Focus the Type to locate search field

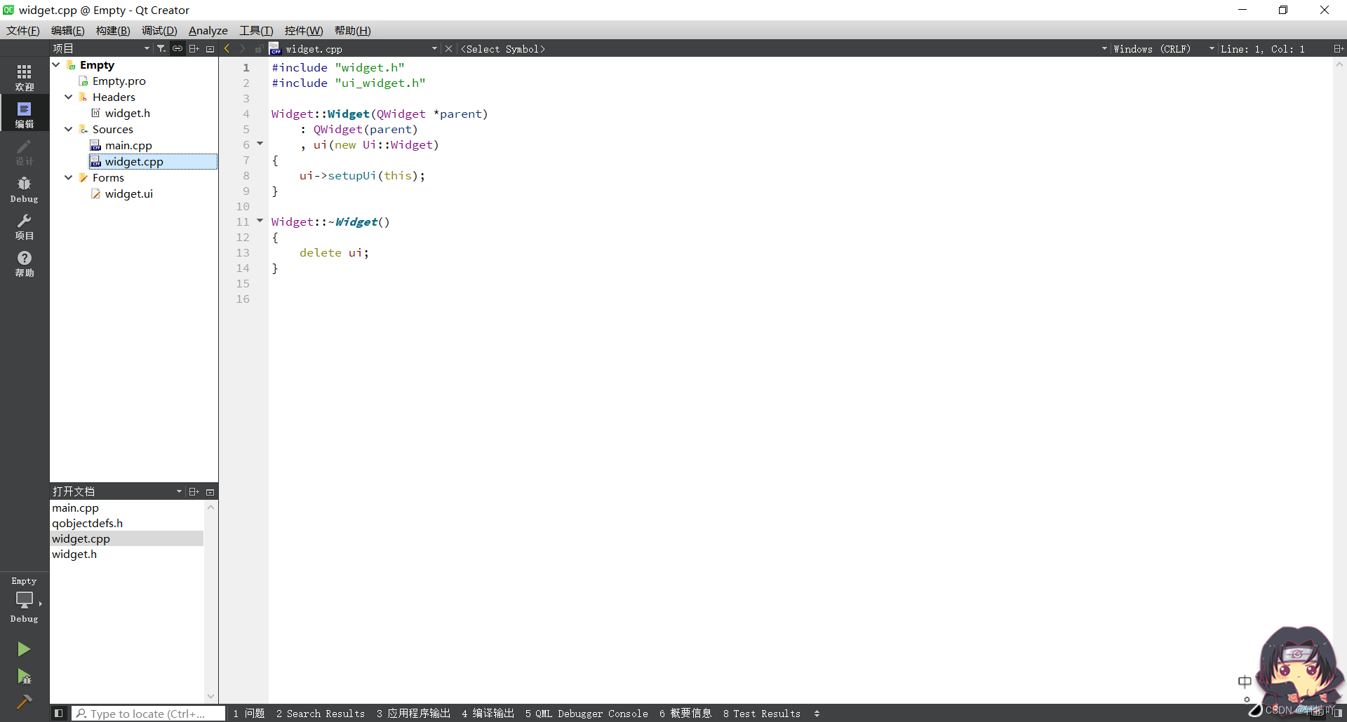click(148, 714)
